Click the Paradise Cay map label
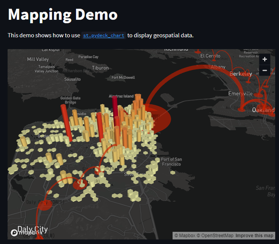The width and height of the screenshot is (279, 244). pos(88,57)
